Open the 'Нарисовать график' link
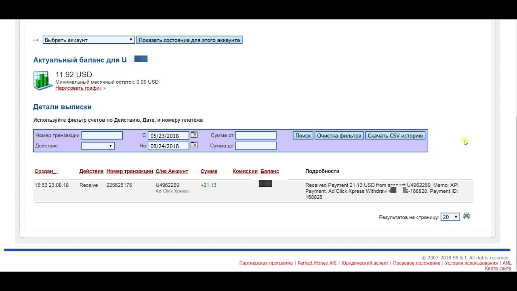Screen dimensions: 517x291 pos(78,88)
